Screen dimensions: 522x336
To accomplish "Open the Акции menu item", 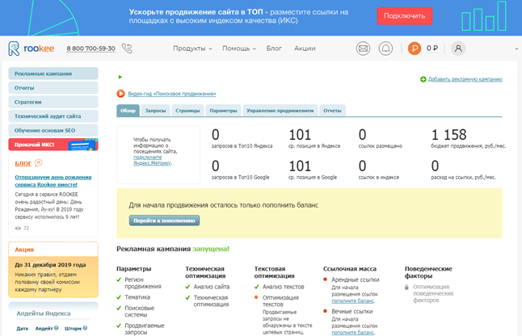I will pos(305,48).
